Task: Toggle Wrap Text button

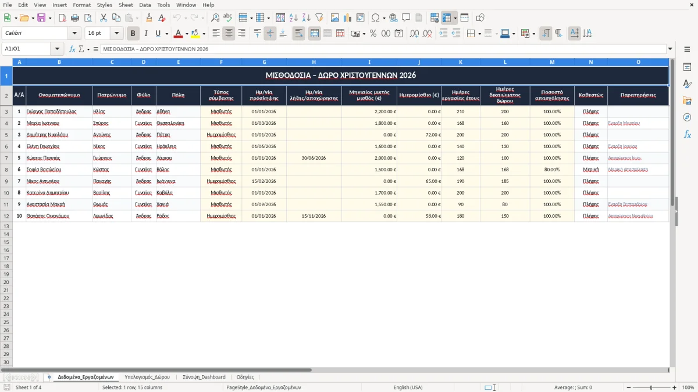Action: point(298,34)
